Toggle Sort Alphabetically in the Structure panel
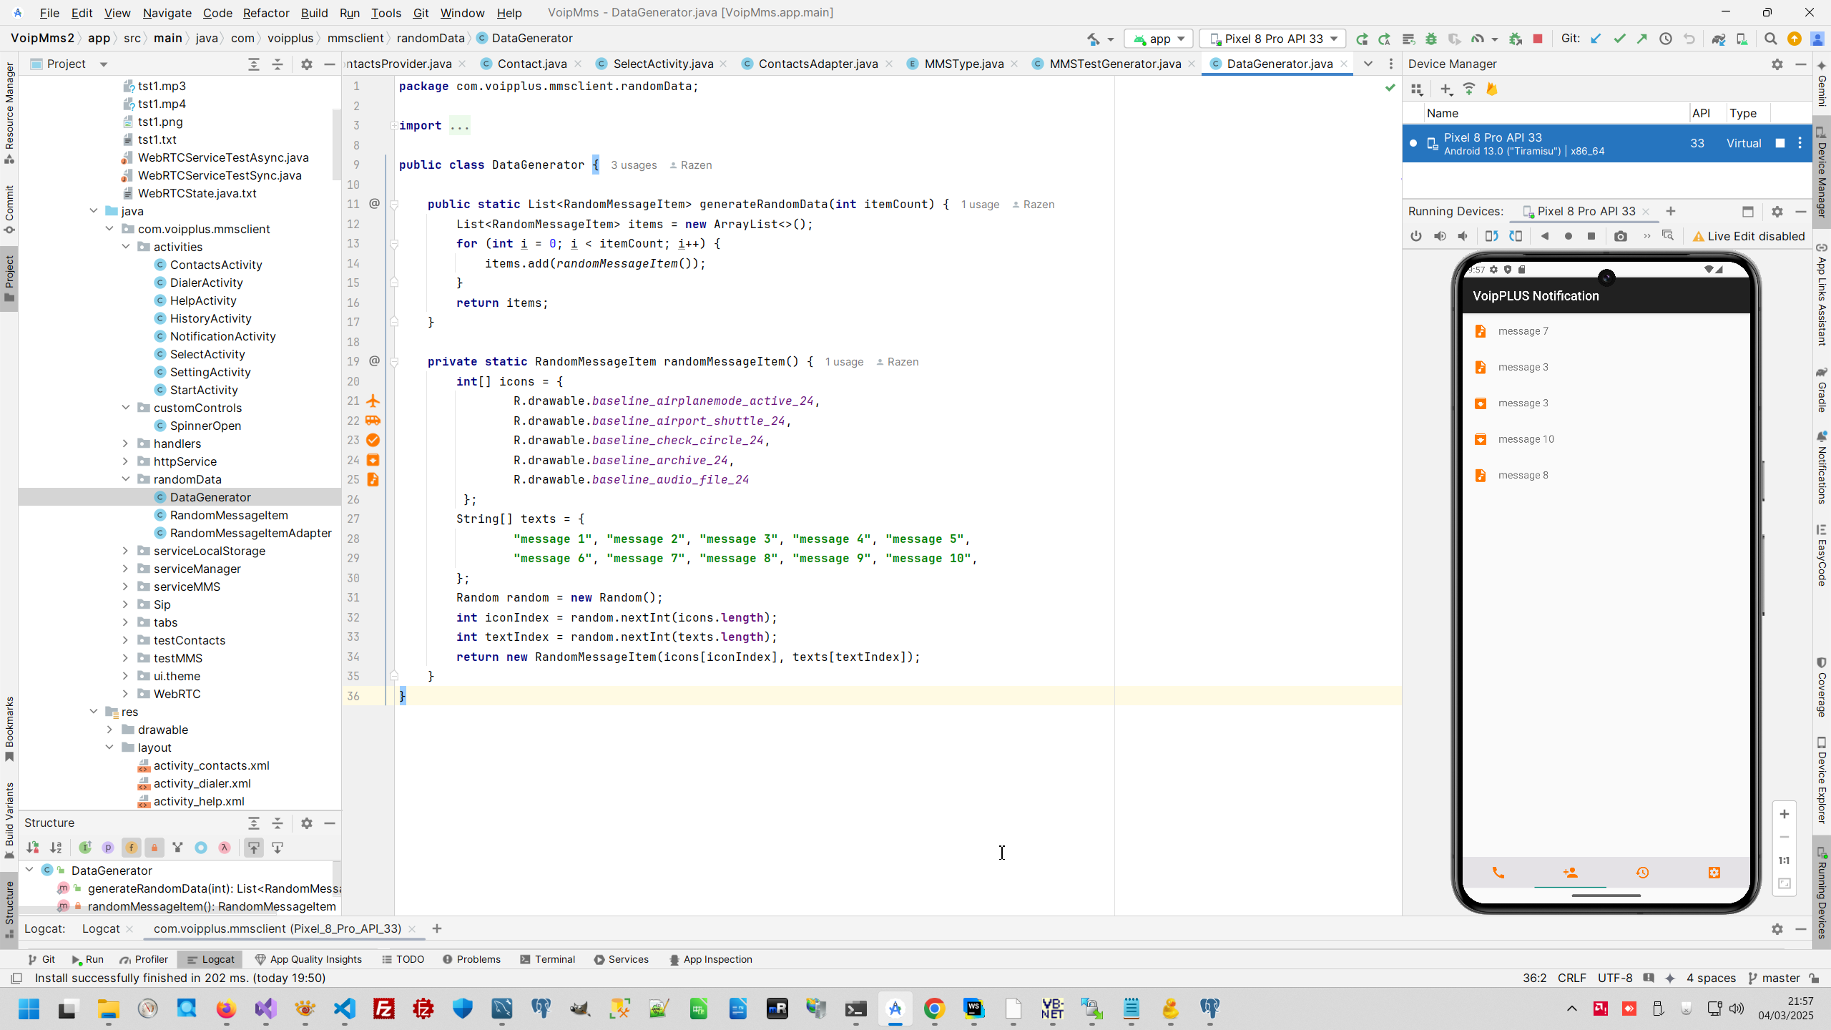The height and width of the screenshot is (1030, 1831). [x=56, y=848]
